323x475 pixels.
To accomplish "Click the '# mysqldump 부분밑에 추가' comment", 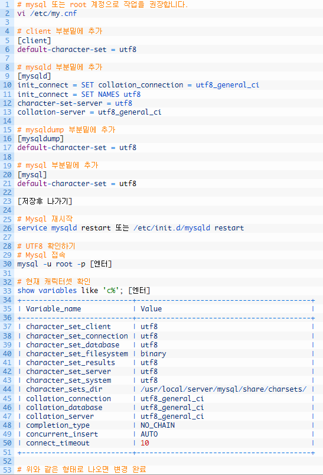I will [66, 129].
